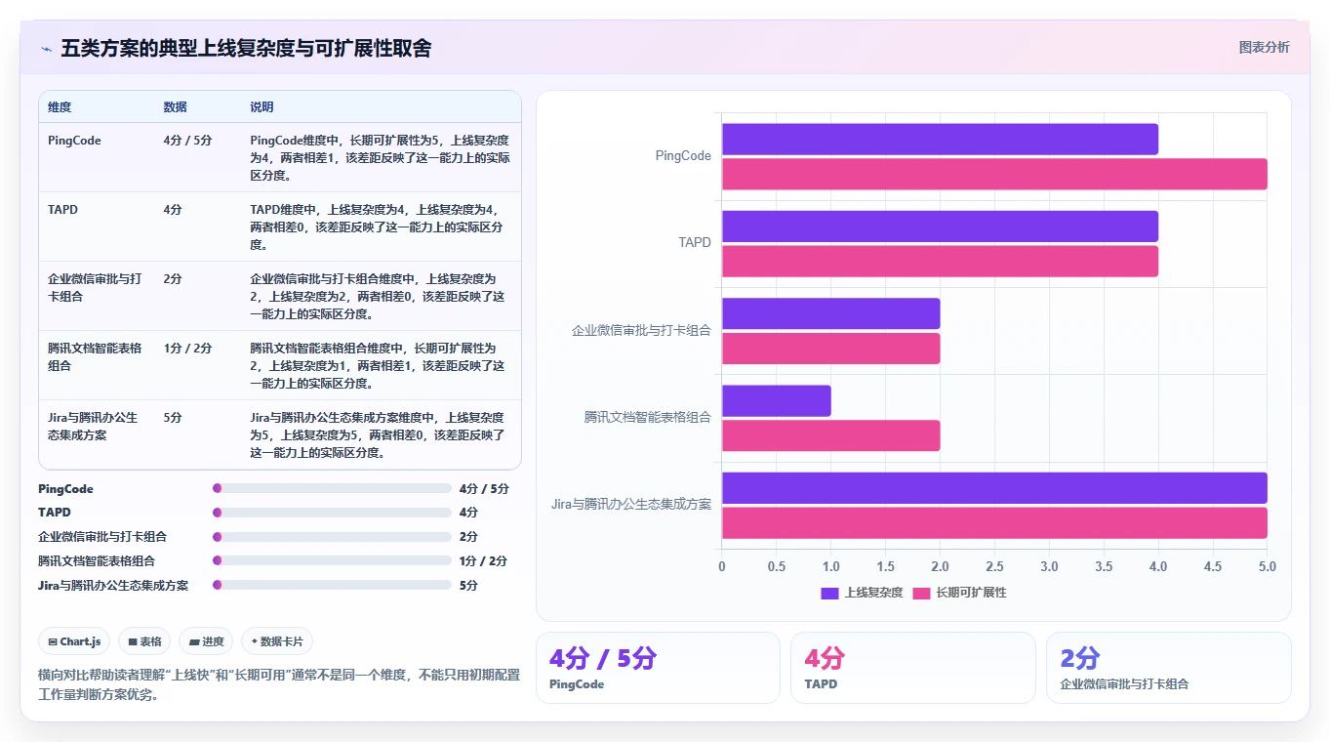Click the PingCode description text in table
The height and width of the screenshot is (742, 1330).
380,158
